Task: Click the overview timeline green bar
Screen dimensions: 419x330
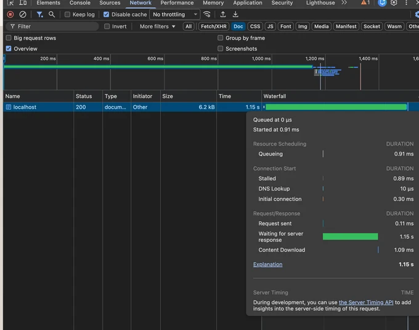Action: tap(158, 67)
